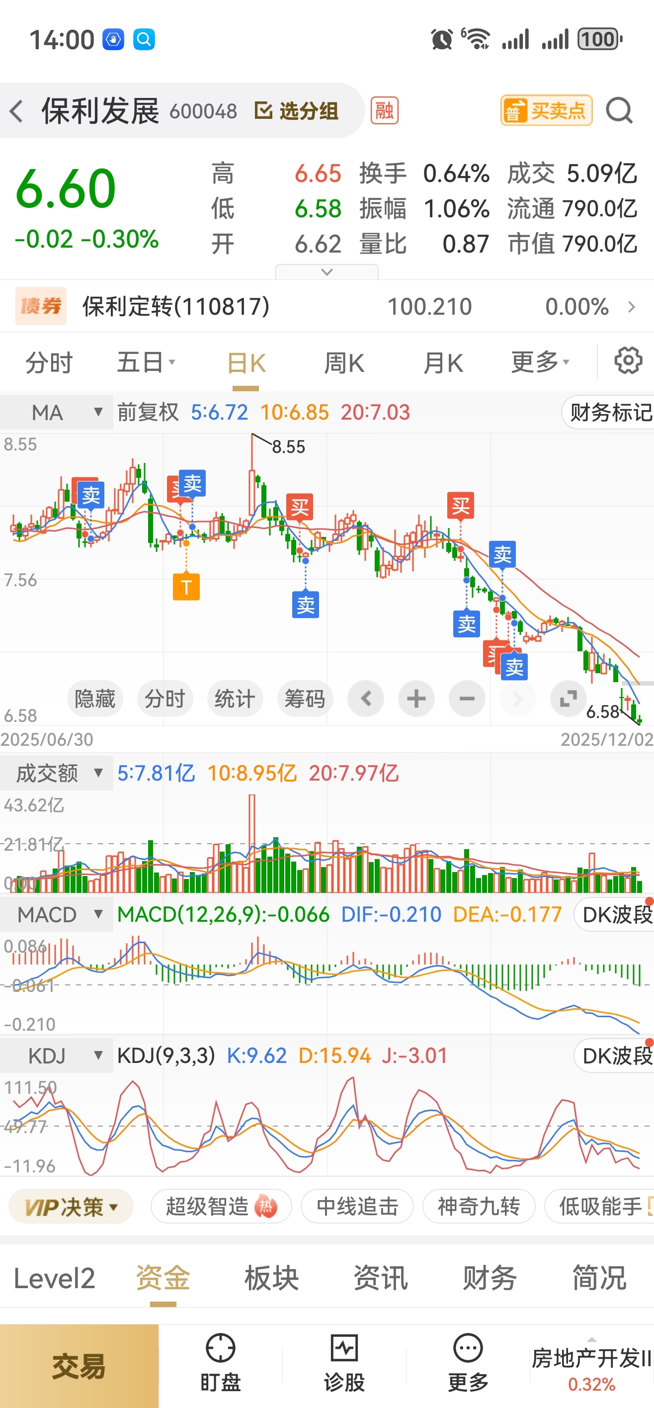Open the 板块 tab

click(x=271, y=1278)
